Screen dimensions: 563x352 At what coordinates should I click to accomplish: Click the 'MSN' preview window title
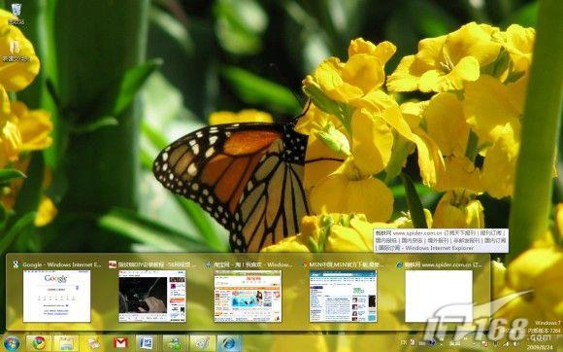[347, 265]
